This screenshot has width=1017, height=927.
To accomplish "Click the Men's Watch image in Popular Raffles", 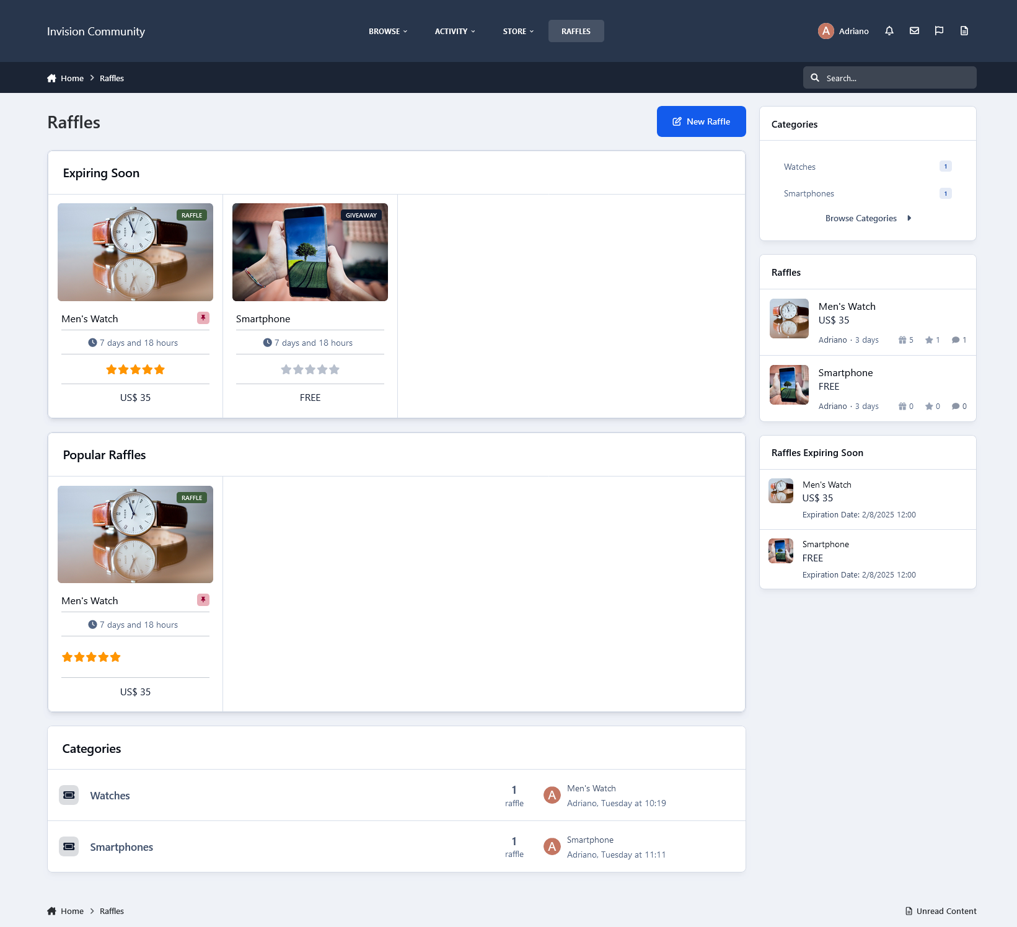I will tap(135, 534).
